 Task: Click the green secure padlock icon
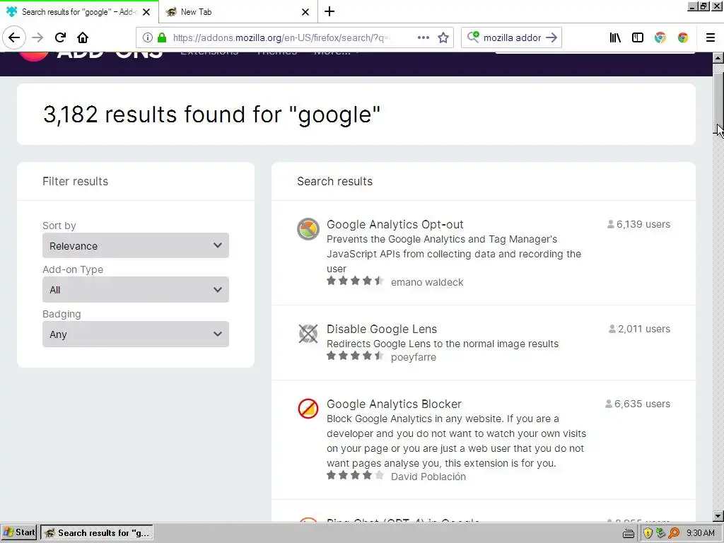(x=162, y=37)
